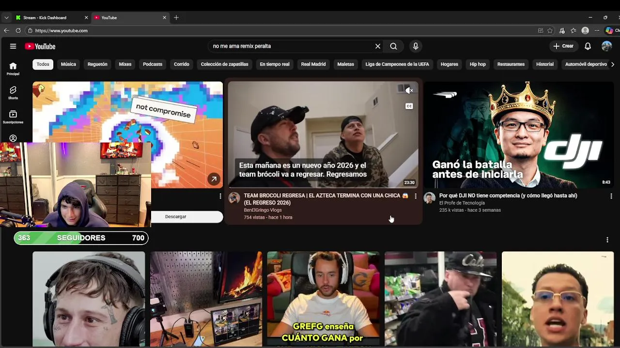Open options for Team Brocoli video

click(x=415, y=196)
